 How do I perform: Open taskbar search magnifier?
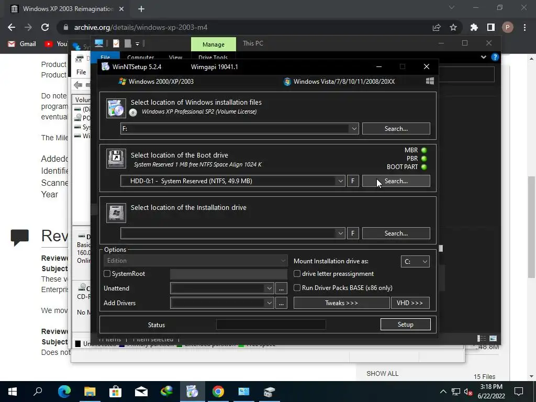[x=38, y=392]
